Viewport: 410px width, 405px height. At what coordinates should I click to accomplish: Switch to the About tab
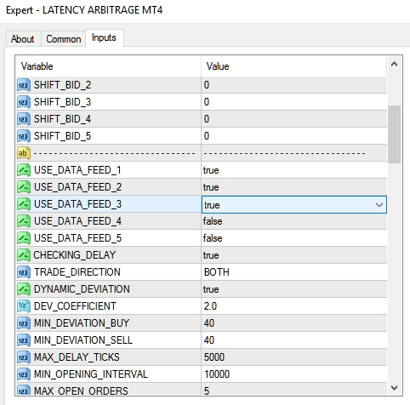pyautogui.click(x=23, y=39)
